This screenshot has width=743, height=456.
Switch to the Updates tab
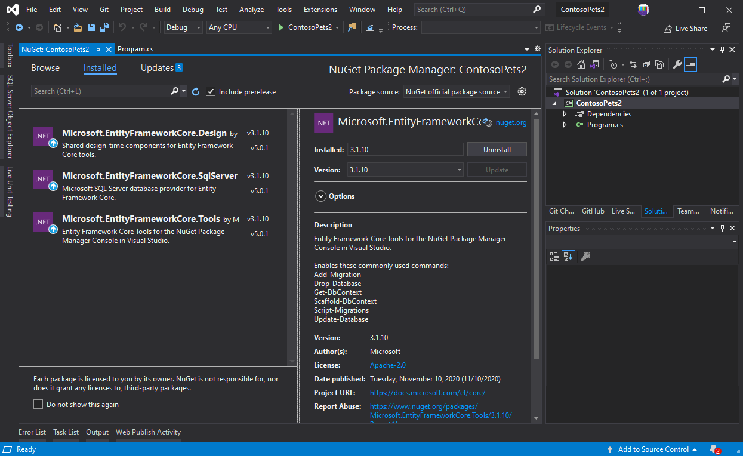(161, 68)
